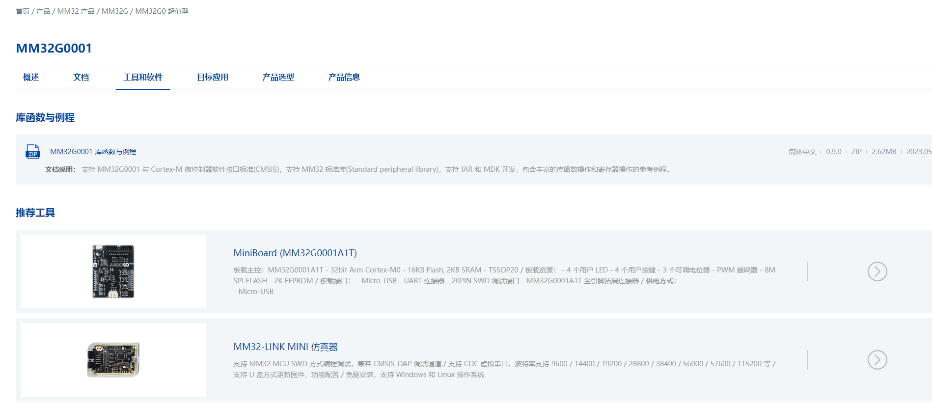
Task: Open MM32-LINK MINI details via circular arrow
Action: point(877,360)
